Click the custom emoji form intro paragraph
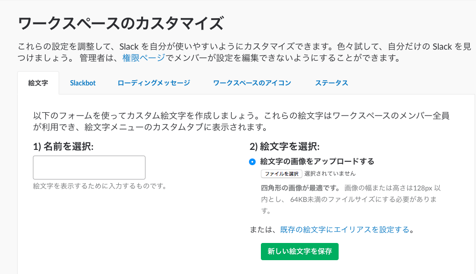 241,122
